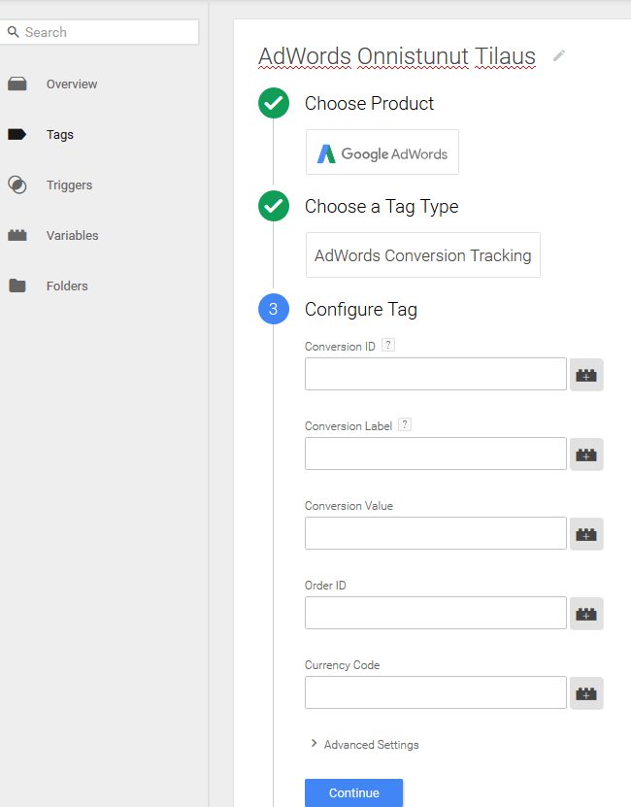Click tag title AdWords Onnistunut Tilaus
This screenshot has width=631, height=807.
coord(397,56)
